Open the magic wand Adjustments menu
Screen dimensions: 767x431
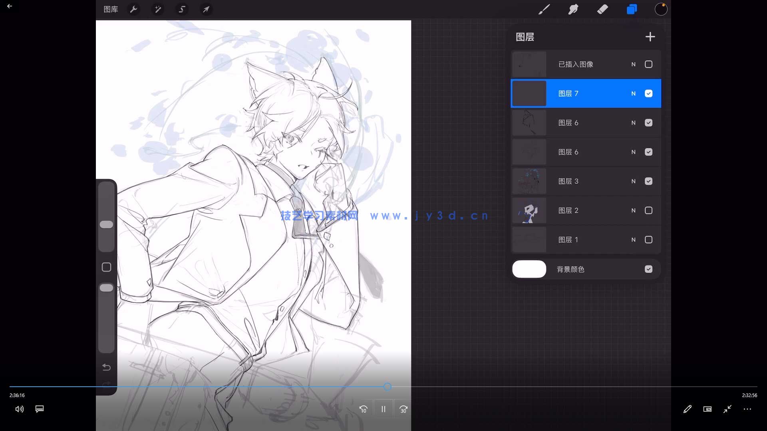pyautogui.click(x=158, y=9)
